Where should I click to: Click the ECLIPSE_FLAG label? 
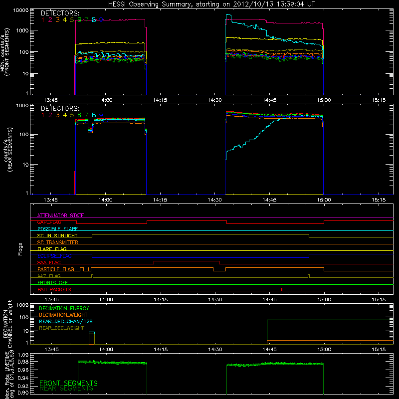pyautogui.click(x=54, y=256)
